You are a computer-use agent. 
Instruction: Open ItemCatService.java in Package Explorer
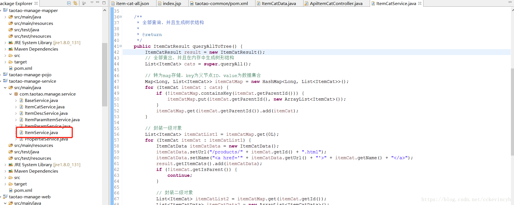pos(44,107)
